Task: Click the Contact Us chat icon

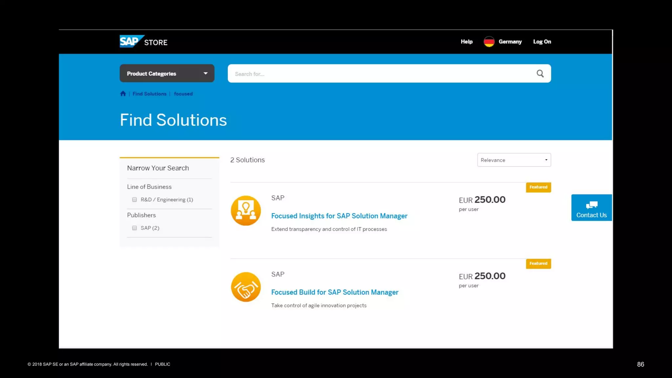Action: click(x=592, y=205)
